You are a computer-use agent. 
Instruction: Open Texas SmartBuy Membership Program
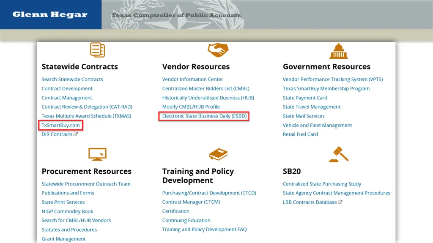point(326,89)
